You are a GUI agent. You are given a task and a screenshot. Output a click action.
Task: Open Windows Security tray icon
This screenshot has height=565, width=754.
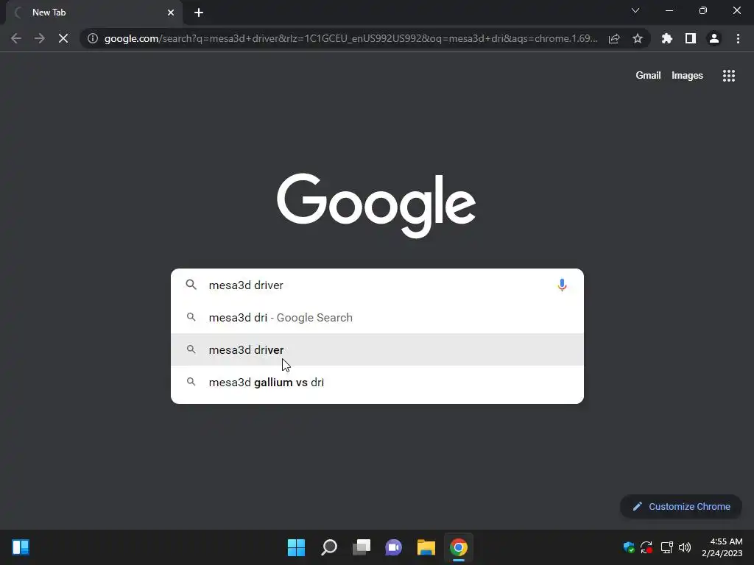pos(629,547)
